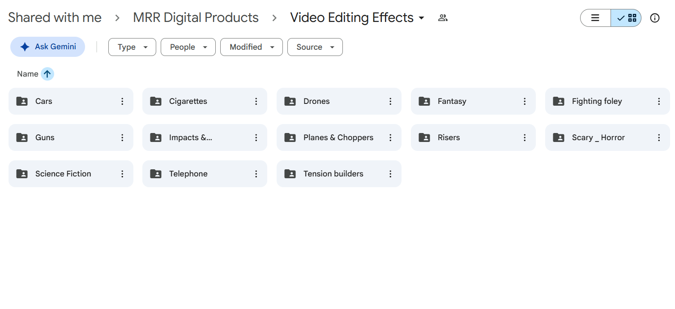675x309 pixels.
Task: Reverse sort direction with the arrow button
Action: click(x=47, y=74)
